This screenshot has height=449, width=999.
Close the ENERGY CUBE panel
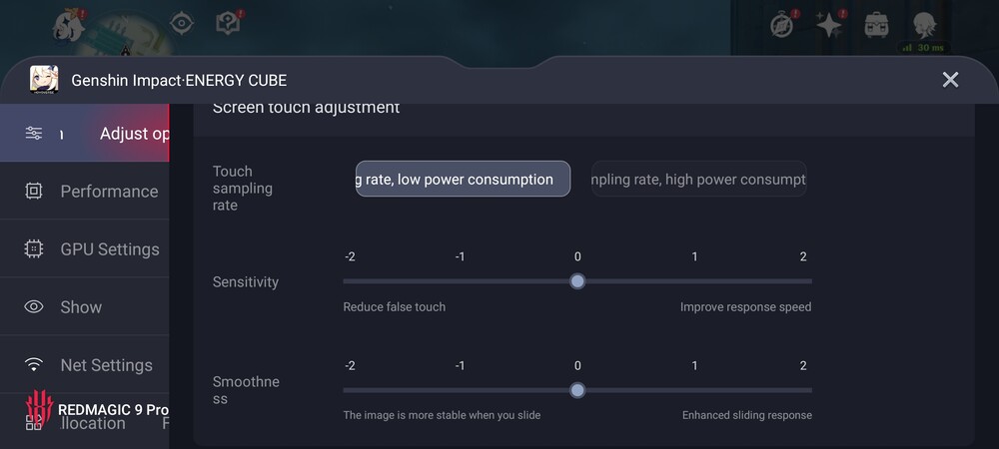[950, 80]
